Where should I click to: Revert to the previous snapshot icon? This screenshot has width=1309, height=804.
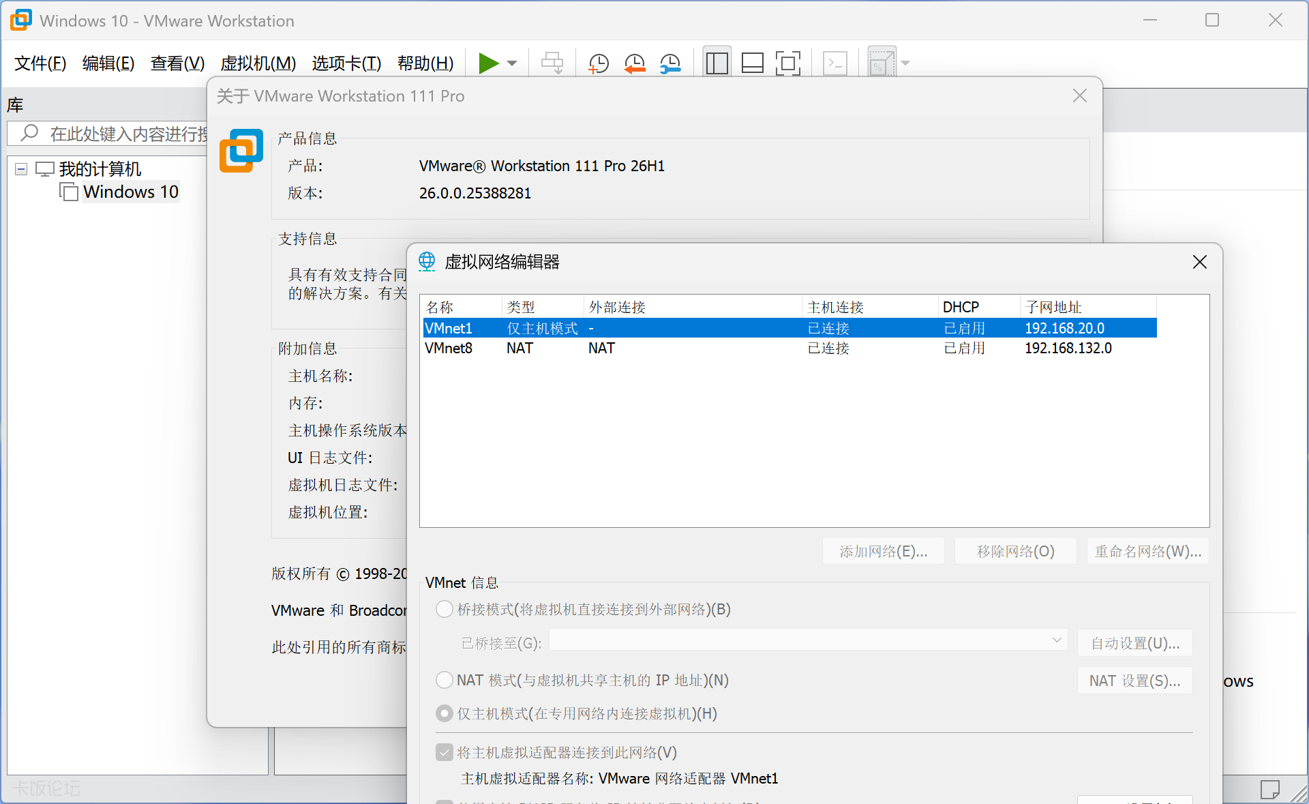pos(635,63)
